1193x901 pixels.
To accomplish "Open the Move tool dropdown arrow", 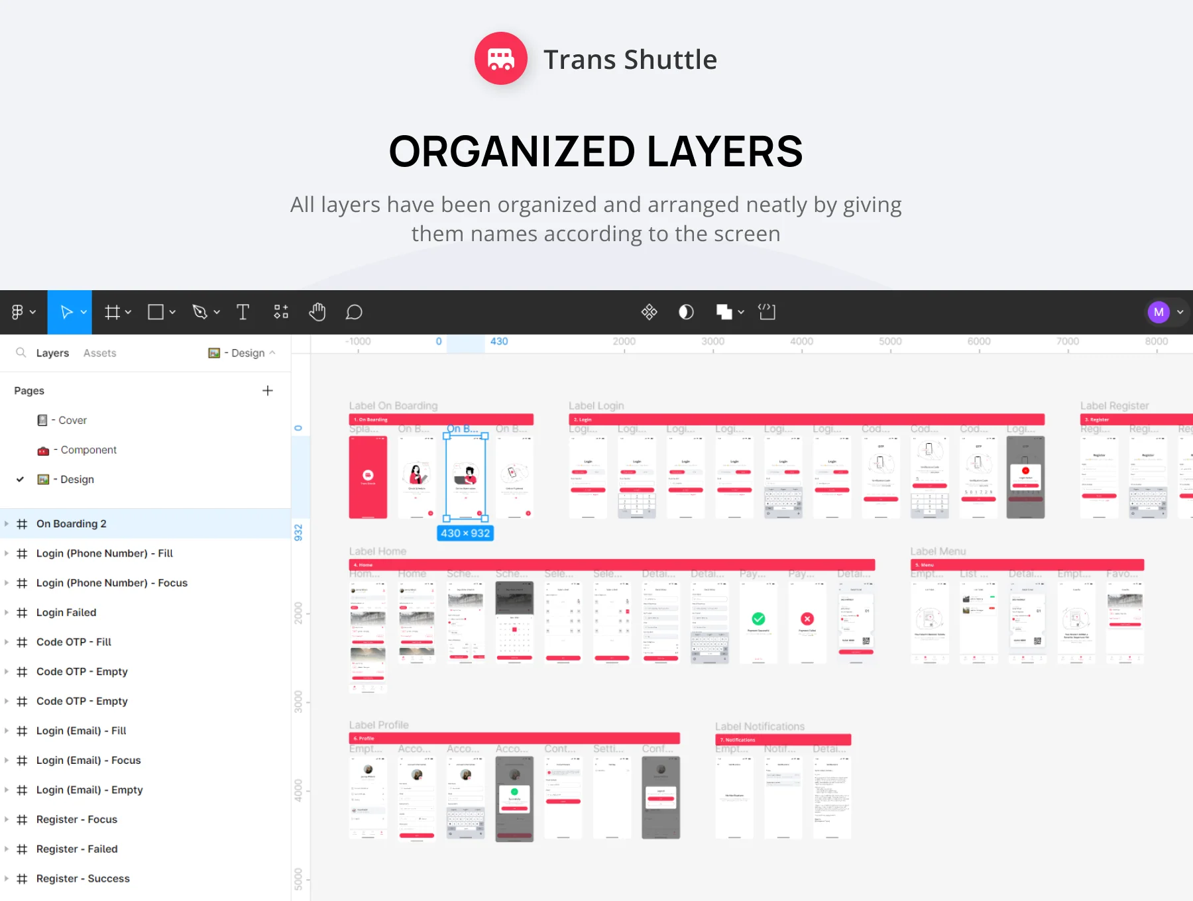I will [84, 312].
